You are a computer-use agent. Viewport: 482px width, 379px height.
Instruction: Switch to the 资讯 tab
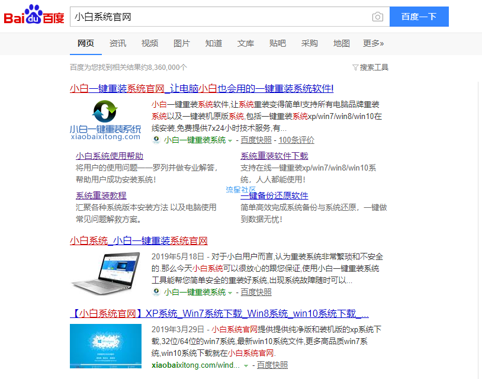tap(117, 43)
